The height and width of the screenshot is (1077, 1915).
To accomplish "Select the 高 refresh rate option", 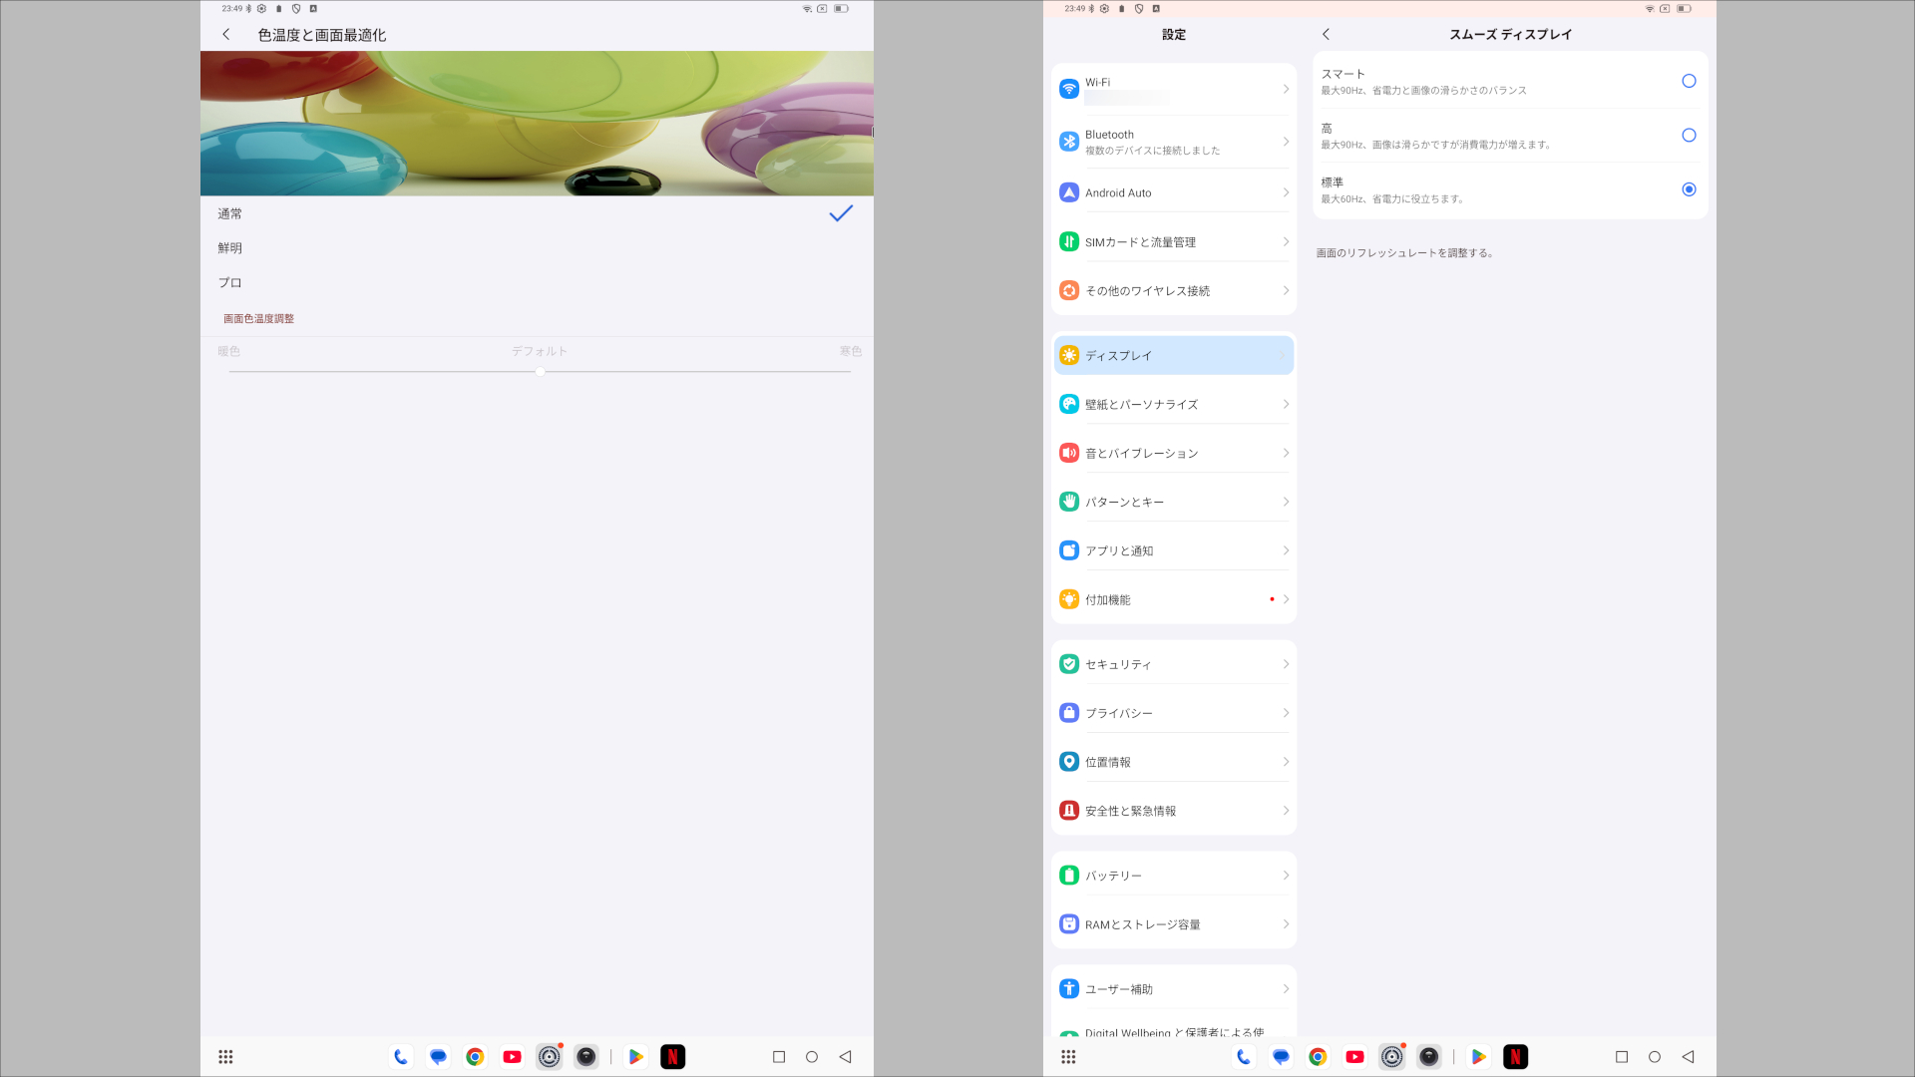I will click(1688, 136).
